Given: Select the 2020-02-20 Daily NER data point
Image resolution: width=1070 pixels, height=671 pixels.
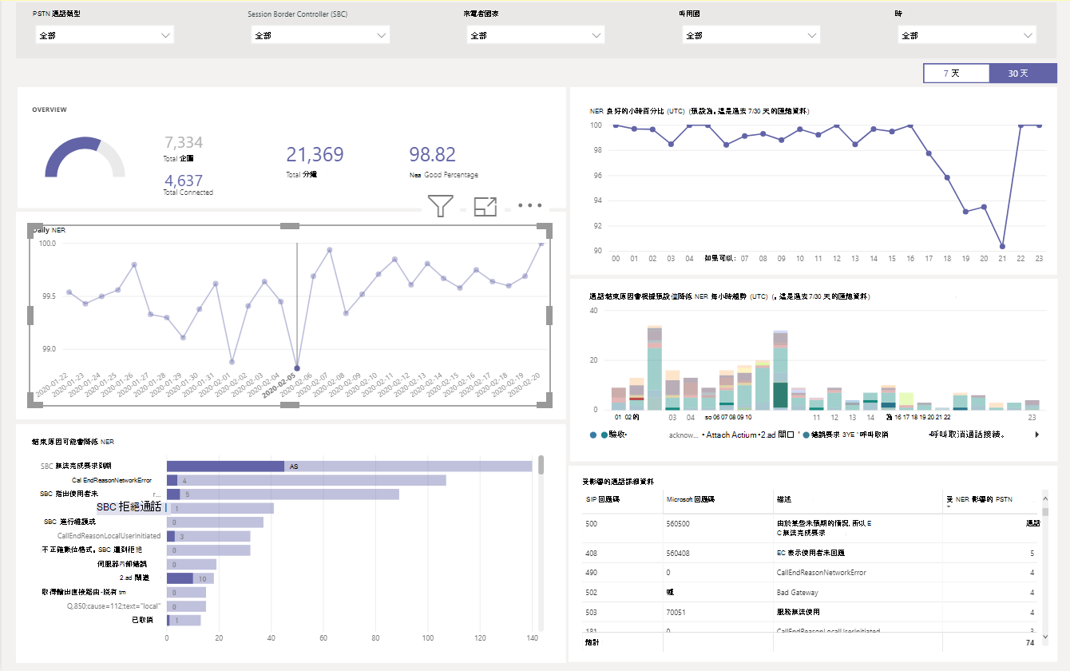Looking at the screenshot, I should (x=541, y=244).
